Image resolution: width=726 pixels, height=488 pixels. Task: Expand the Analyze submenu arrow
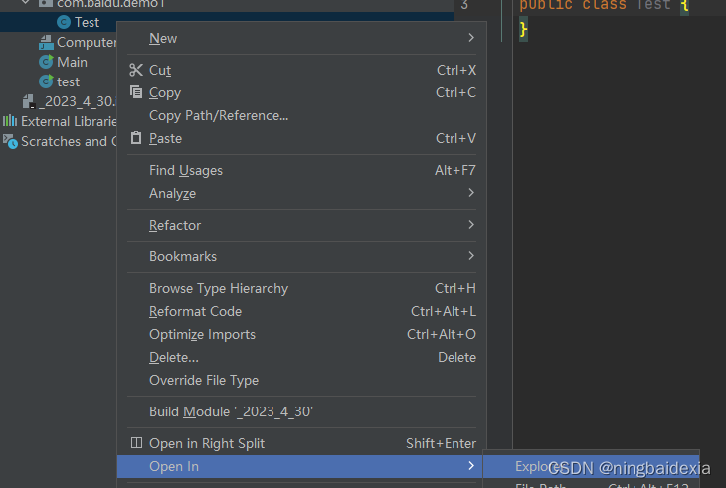click(x=471, y=193)
